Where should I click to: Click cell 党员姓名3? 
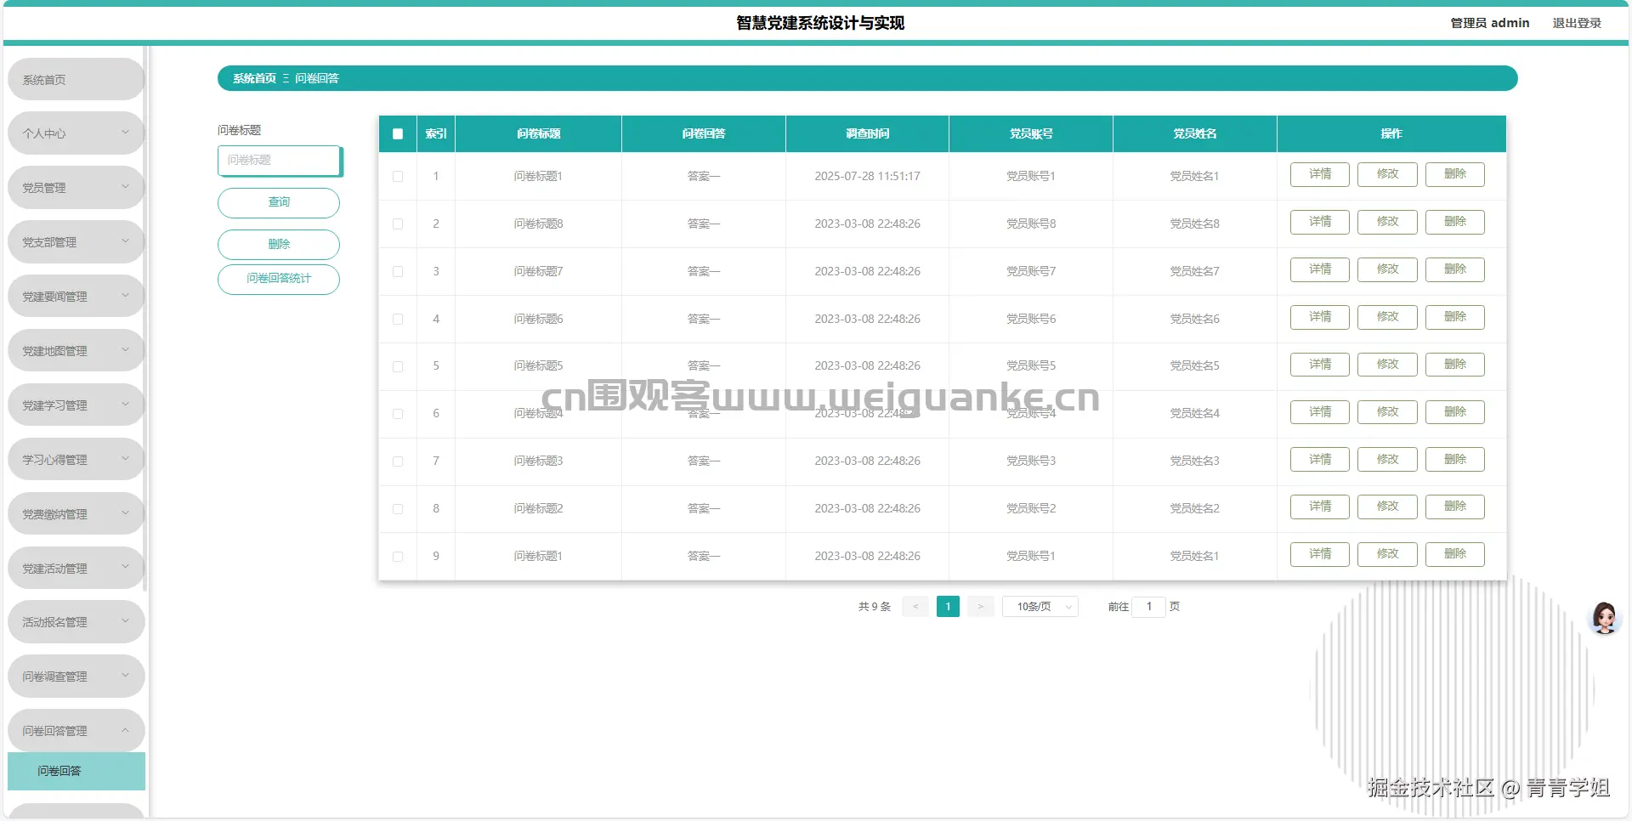1194,461
